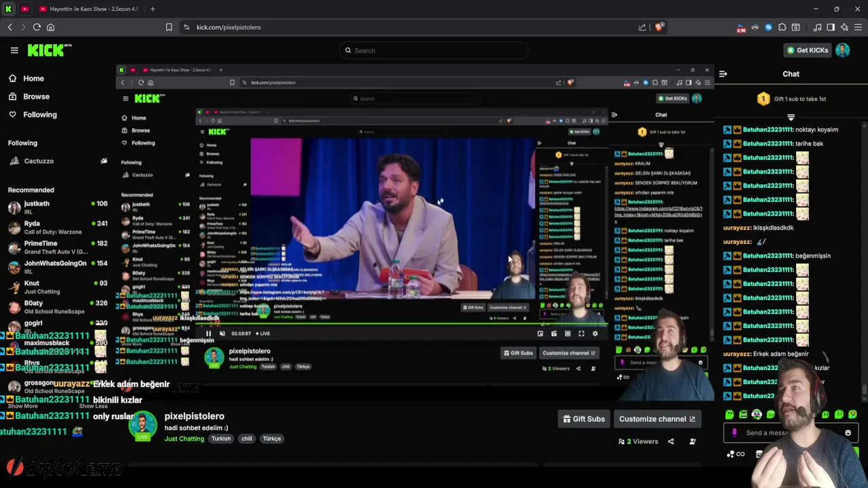Select the Türkçe tag

(x=272, y=439)
